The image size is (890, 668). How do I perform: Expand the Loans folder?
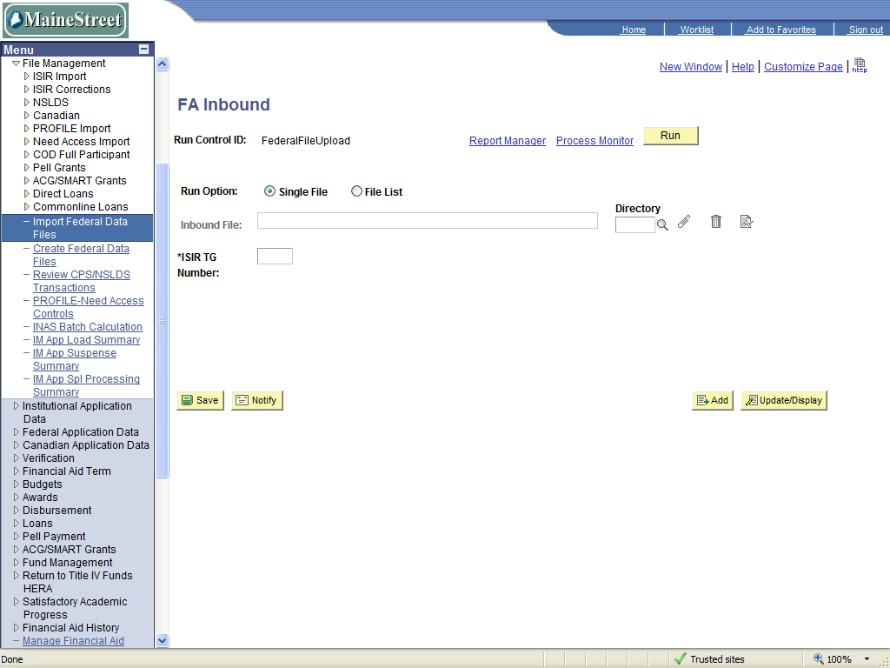(x=17, y=523)
